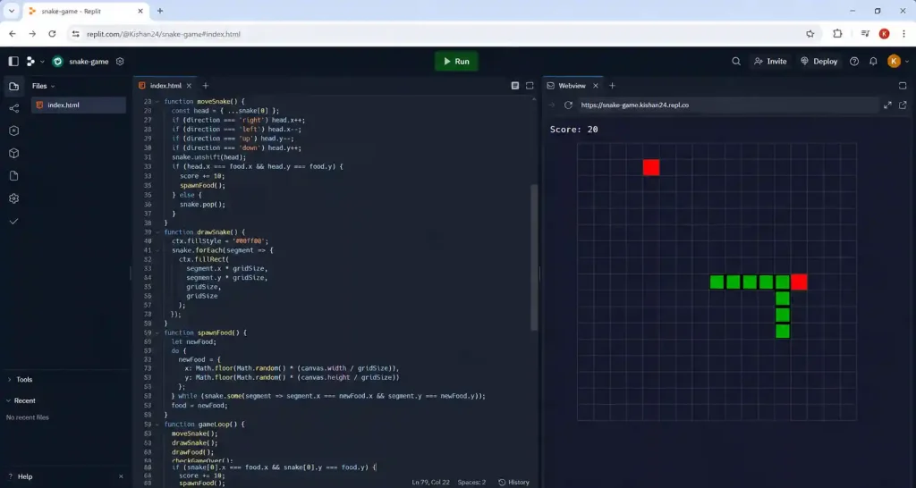Reload the browser page
The height and width of the screenshot is (488, 916).
point(52,34)
